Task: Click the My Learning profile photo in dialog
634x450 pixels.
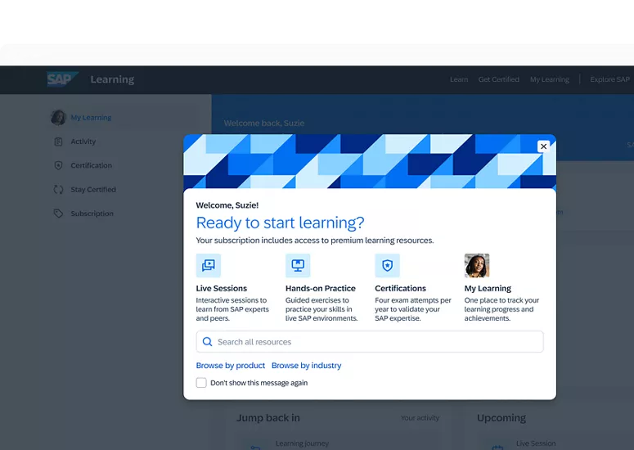Action: click(x=477, y=266)
